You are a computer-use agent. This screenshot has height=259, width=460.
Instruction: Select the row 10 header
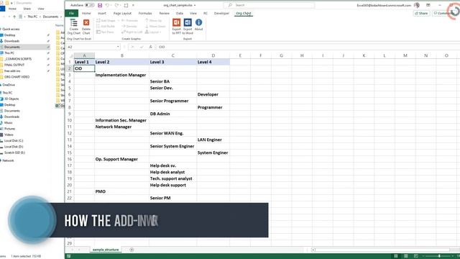tap(70, 120)
